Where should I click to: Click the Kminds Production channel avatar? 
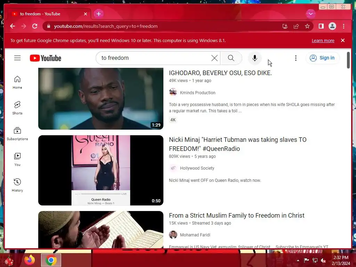[173, 92]
